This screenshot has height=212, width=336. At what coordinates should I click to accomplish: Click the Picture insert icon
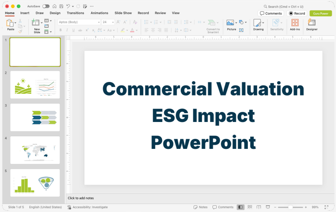click(230, 23)
